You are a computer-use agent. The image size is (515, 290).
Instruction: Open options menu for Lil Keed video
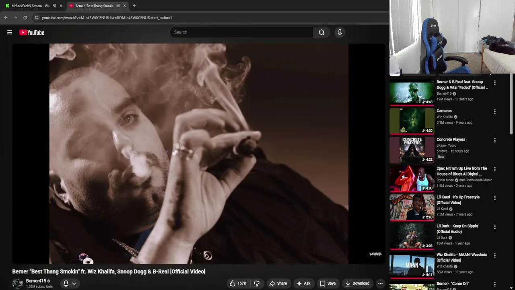(495, 198)
